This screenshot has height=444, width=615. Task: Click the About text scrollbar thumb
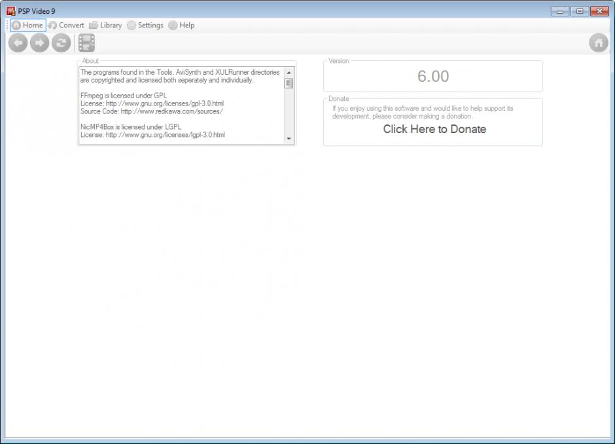(x=289, y=83)
